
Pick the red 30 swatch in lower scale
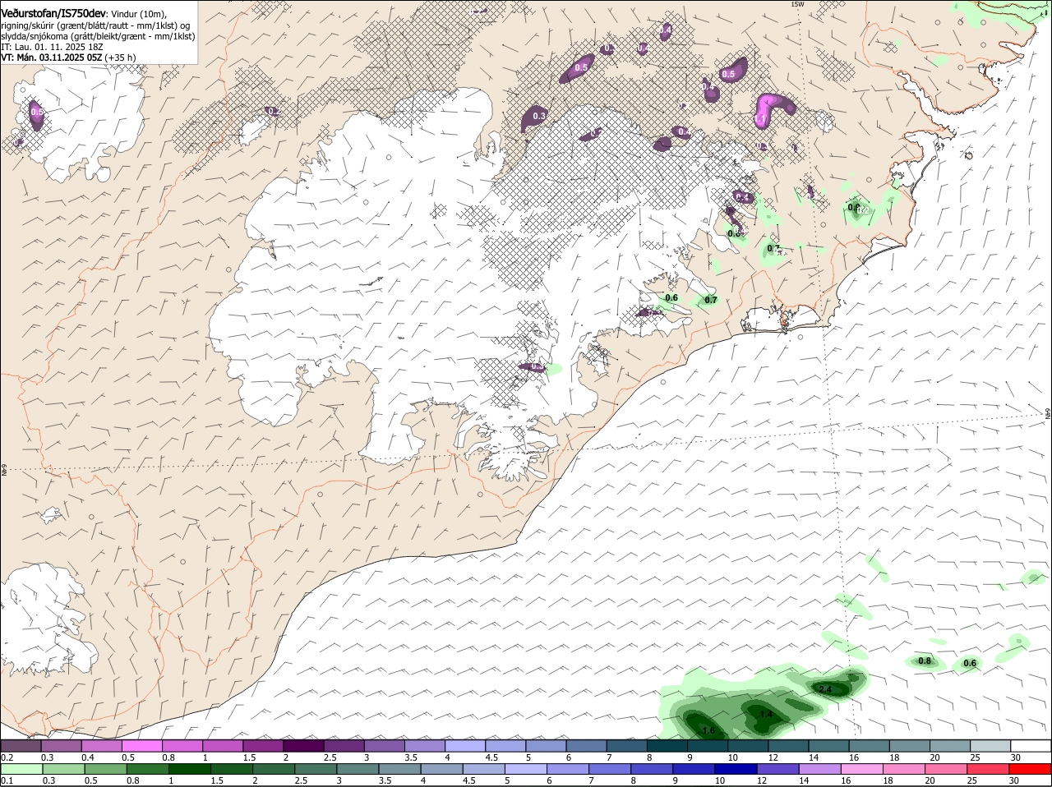1031,770
